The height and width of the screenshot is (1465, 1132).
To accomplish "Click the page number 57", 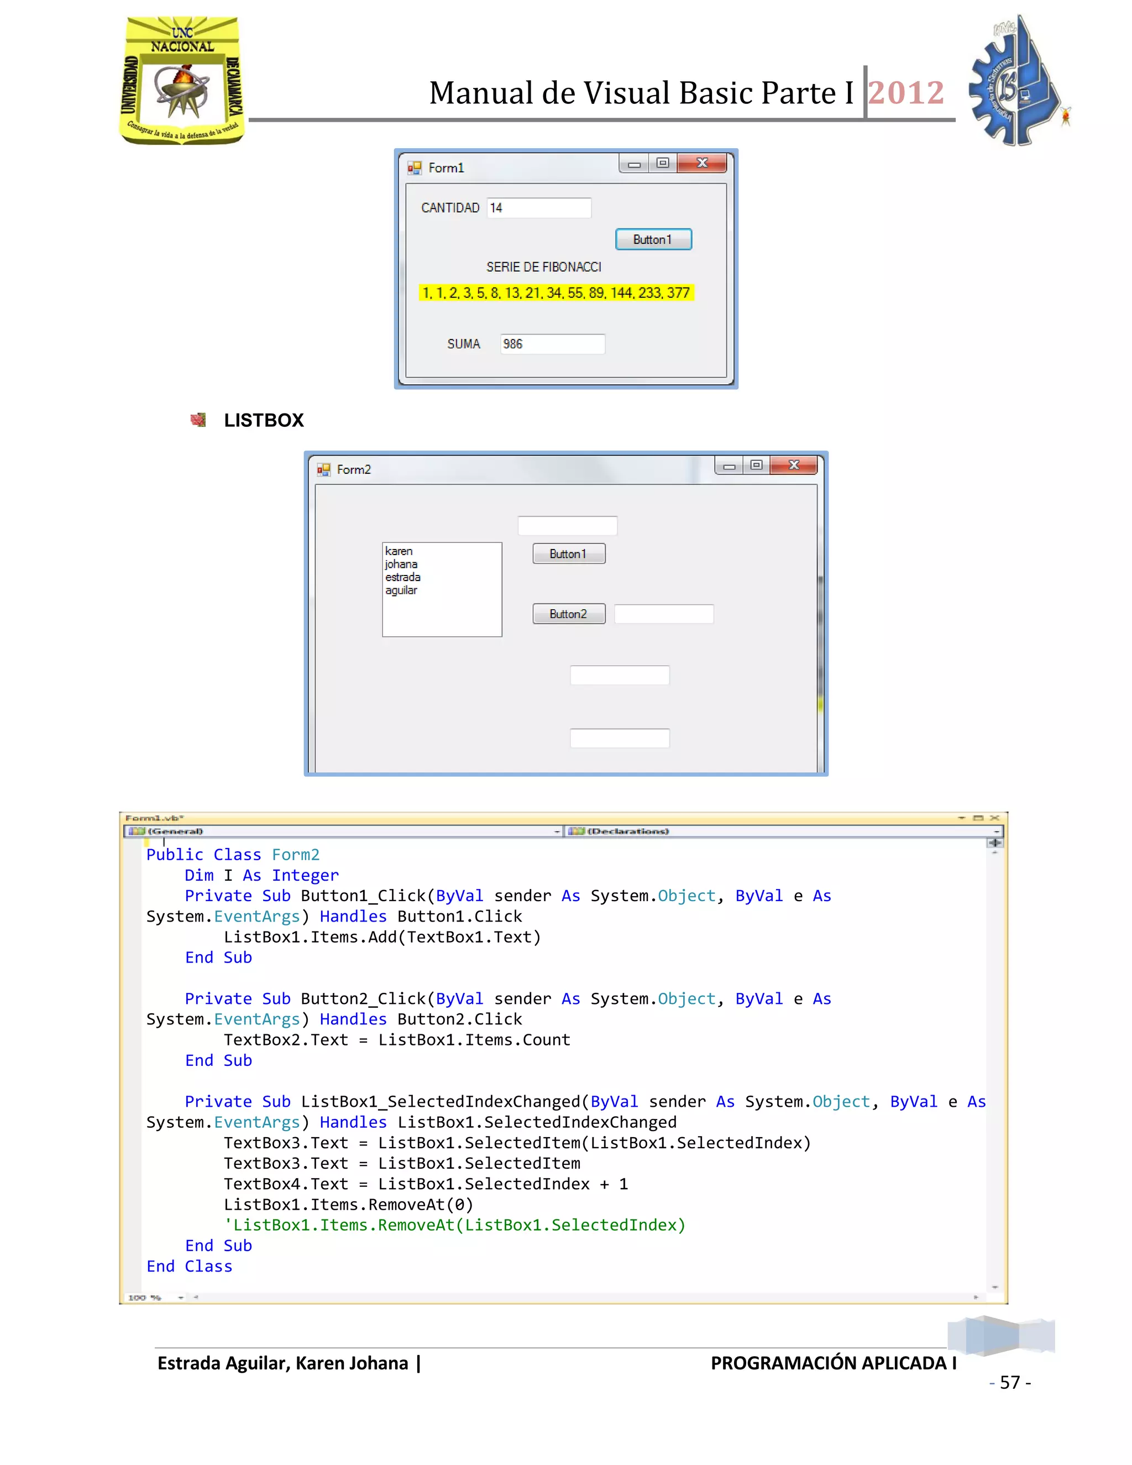I will pyautogui.click(x=1010, y=1383).
